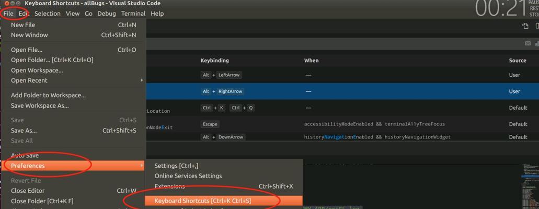This screenshot has height=209, width=539.
Task: Choose Save As... menu entry
Action: (x=73, y=131)
